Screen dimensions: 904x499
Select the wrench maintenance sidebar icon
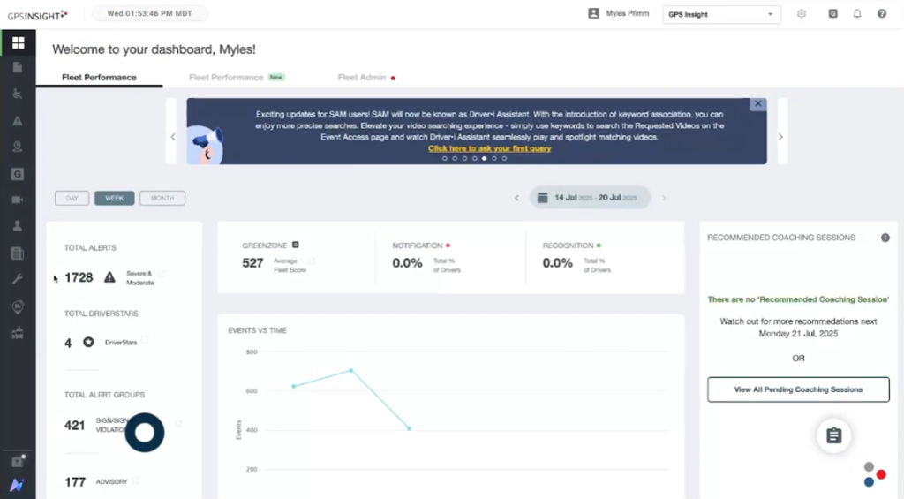click(18, 279)
